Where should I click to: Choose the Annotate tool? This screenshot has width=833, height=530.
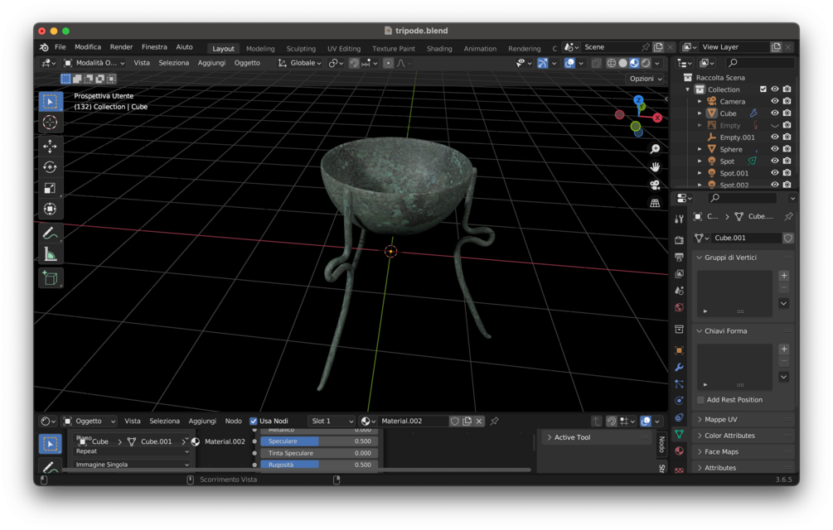click(50, 233)
